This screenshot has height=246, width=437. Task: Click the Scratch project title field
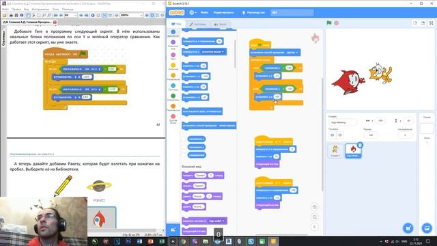point(292,12)
